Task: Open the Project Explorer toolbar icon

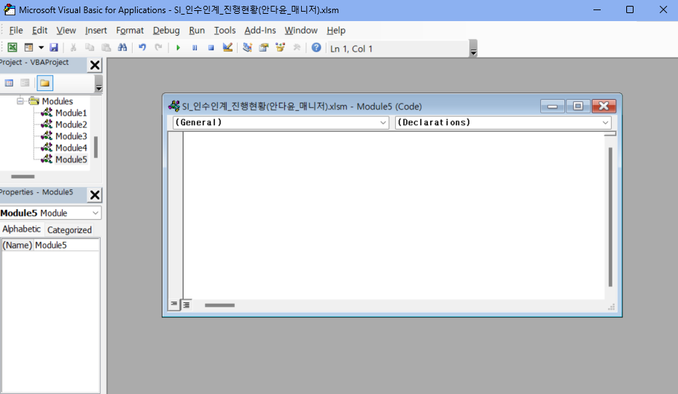Action: pos(247,47)
